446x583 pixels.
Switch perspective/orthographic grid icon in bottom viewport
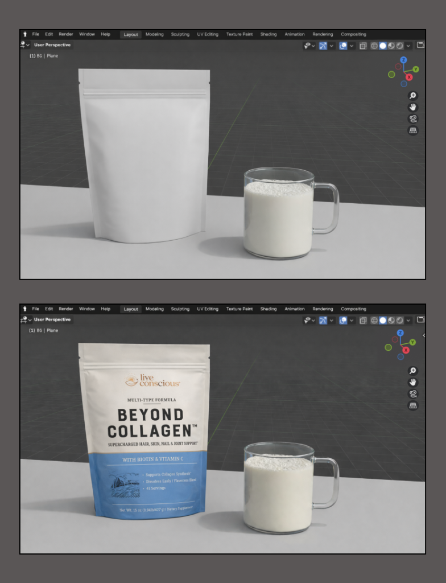point(413,405)
